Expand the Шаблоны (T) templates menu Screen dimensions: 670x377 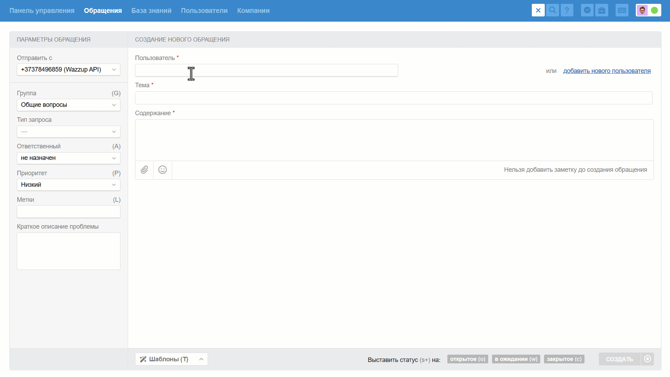coord(171,359)
